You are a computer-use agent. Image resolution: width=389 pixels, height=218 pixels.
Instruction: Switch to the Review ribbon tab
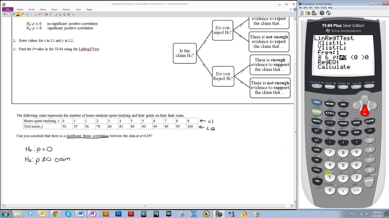pyautogui.click(x=66, y=9)
